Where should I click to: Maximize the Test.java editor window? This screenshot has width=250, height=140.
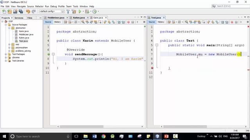[x=248, y=17]
